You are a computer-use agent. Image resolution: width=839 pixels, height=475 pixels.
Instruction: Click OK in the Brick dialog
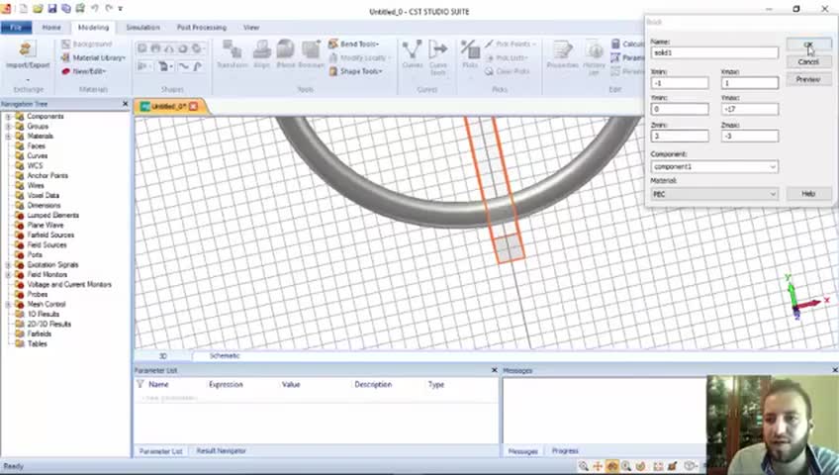808,45
